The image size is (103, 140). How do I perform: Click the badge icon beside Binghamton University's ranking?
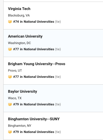click(10, 132)
